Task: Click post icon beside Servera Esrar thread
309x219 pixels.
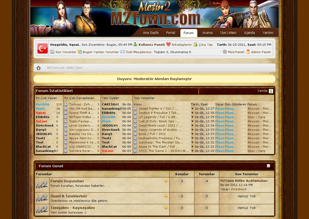Action: [x=66, y=151]
